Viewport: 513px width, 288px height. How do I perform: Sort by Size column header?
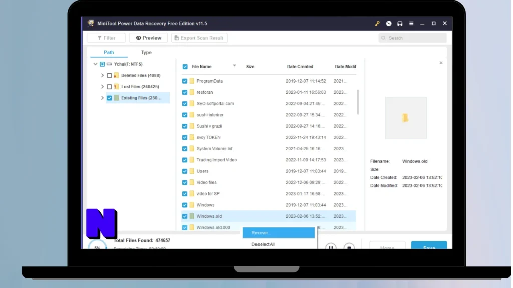click(250, 67)
